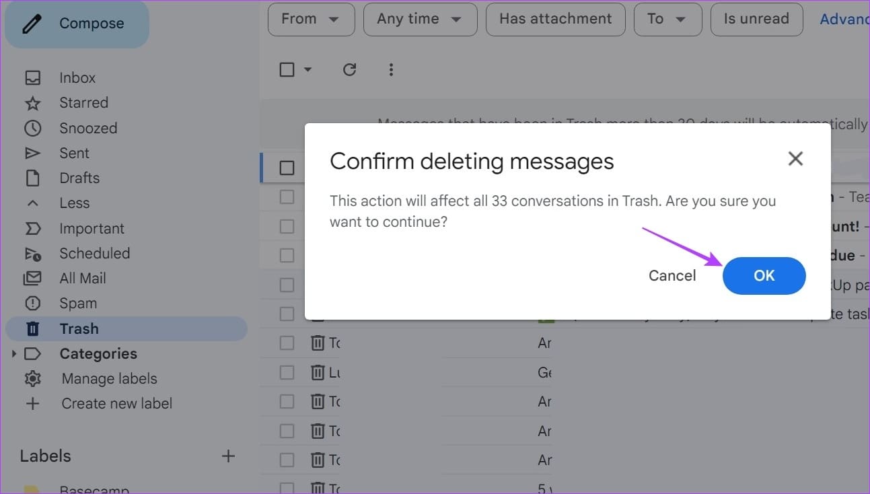Confirm deletion with the OK button
Screen dimensions: 870x494
pyautogui.click(x=764, y=275)
